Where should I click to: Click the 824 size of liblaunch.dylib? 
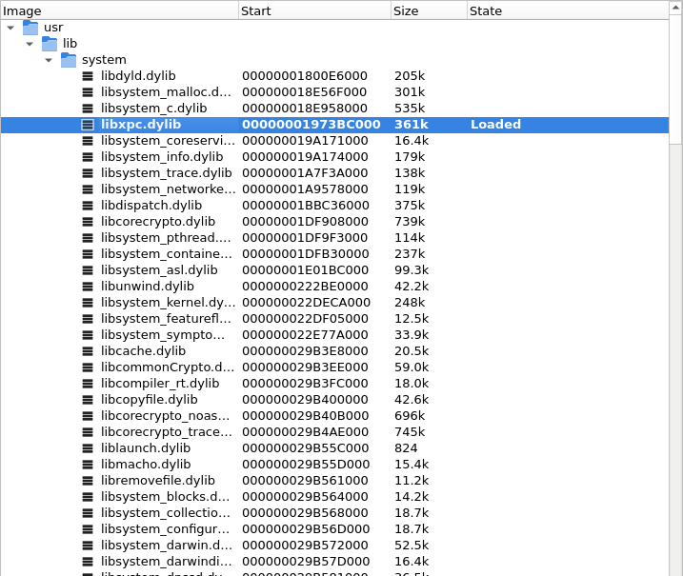[x=406, y=448]
